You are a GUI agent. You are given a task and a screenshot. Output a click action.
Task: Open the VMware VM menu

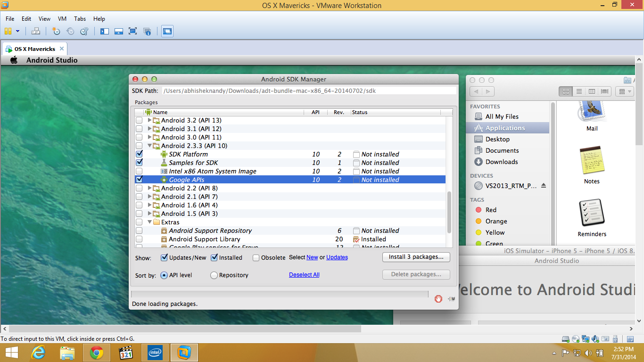click(62, 19)
